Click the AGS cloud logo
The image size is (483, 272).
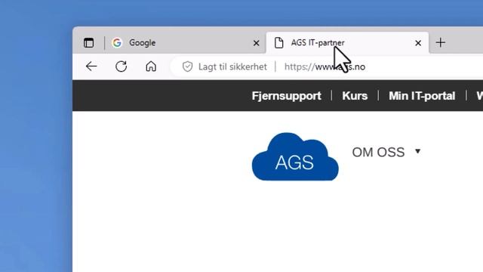(295, 156)
